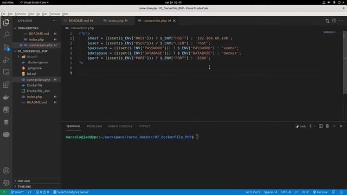Click the synchronize changes icon in status bar
The width and height of the screenshot is (347, 195).
click(x=30, y=192)
